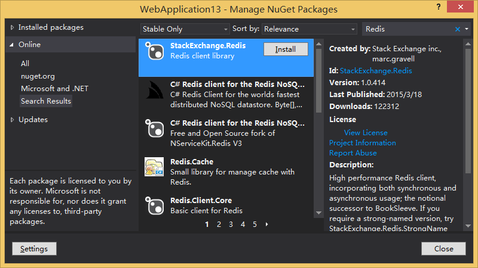Click package list scrollbar down arrow
The width and height of the screenshot is (478, 268).
point(319,213)
